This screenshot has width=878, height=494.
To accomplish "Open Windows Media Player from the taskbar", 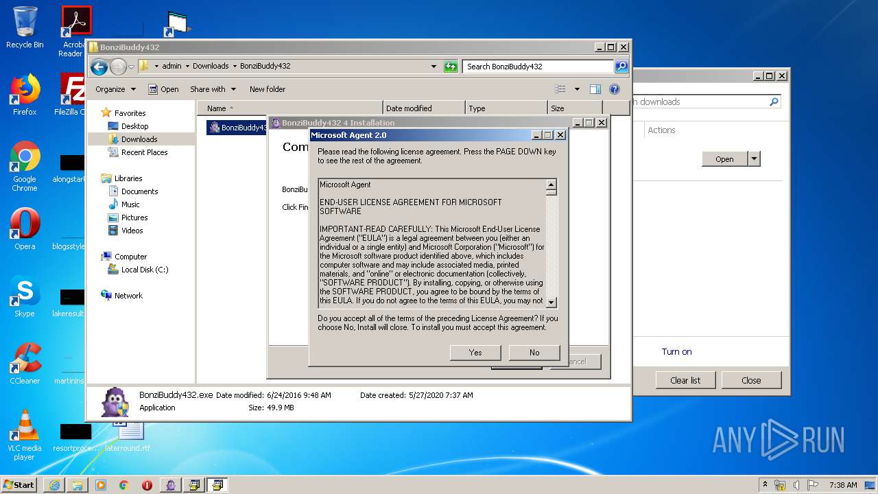I will click(101, 485).
